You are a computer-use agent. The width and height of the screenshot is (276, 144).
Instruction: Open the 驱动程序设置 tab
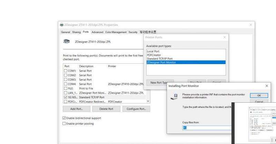coord(148,32)
